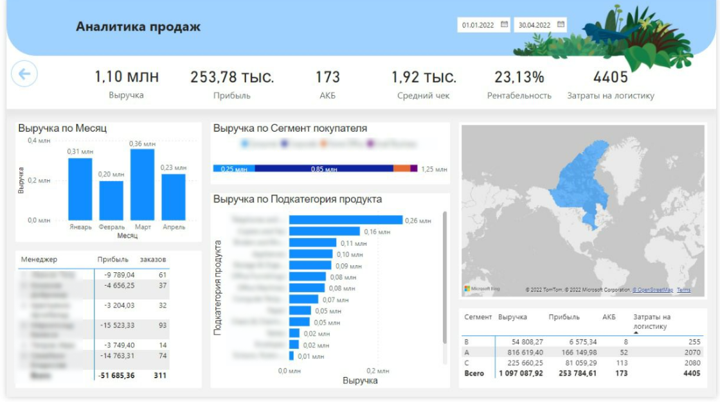This screenshot has width=720, height=402.
Task: Sort segment table by Выручка header
Action: coord(512,317)
